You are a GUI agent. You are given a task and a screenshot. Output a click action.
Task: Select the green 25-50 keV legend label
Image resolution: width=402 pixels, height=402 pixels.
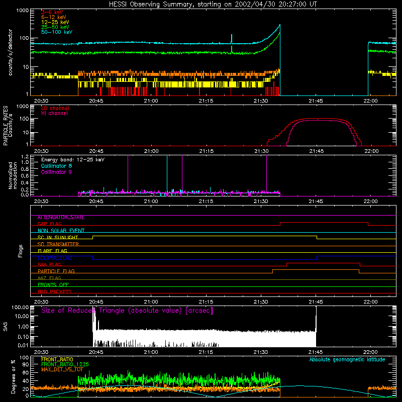click(x=55, y=27)
